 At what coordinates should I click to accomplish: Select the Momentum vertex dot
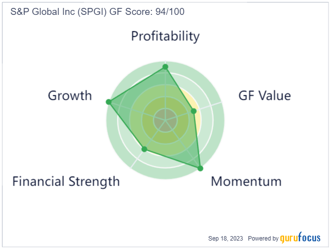pyautogui.click(x=200, y=168)
